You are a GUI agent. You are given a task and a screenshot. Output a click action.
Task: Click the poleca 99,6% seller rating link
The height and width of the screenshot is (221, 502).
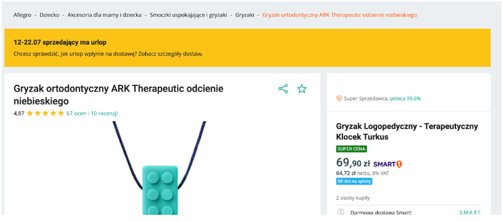click(x=405, y=99)
